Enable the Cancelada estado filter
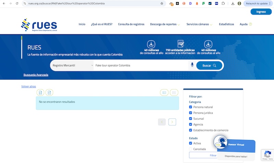Viewport: 274px width, 163px height. 190,149
